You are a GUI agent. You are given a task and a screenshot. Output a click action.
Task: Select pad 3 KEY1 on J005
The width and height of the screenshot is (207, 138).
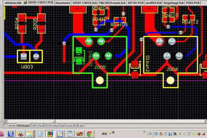(101, 41)
